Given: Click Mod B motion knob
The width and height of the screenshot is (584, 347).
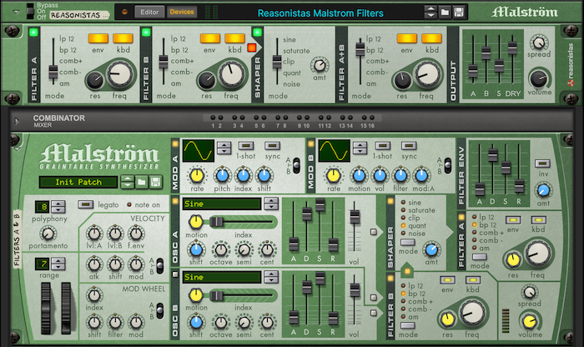Looking at the screenshot, I should click(359, 175).
